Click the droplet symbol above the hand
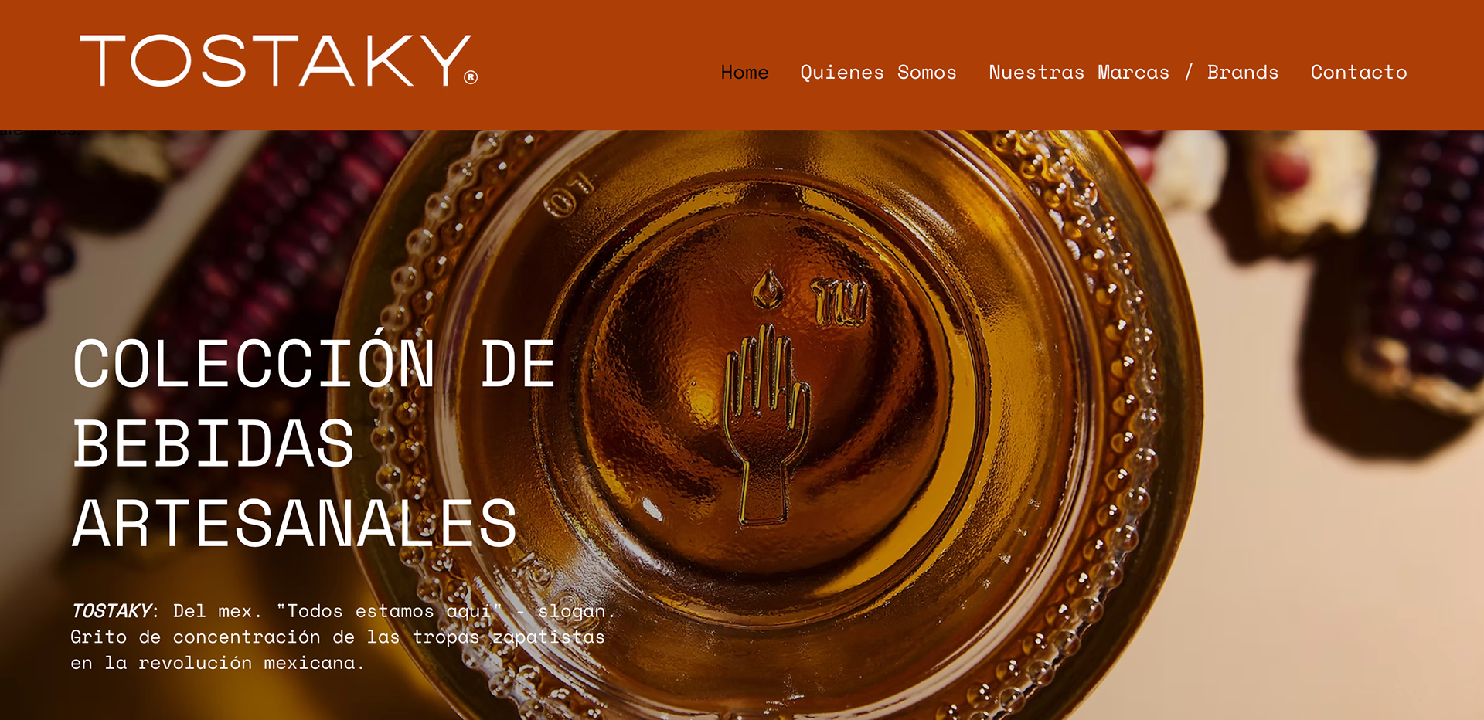Image resolution: width=1484 pixels, height=720 pixels. (x=768, y=288)
